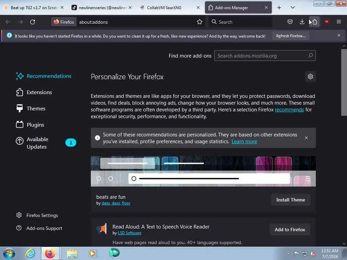The width and height of the screenshot is (347, 260).
Task: Show hidden tray icons arrow
Action: tap(288, 254)
